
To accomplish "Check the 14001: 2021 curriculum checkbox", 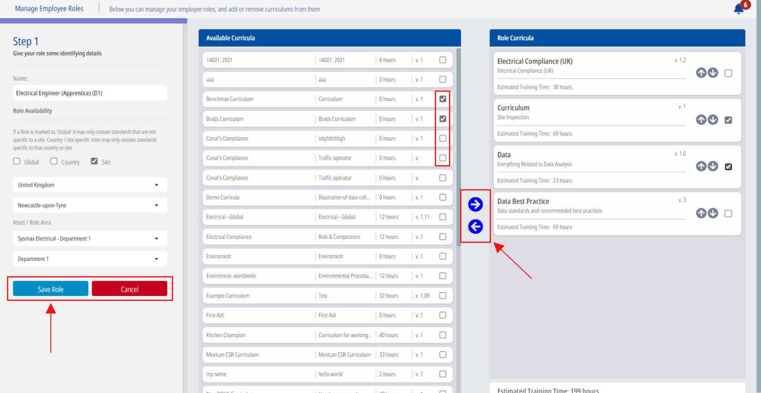I will pos(443,60).
